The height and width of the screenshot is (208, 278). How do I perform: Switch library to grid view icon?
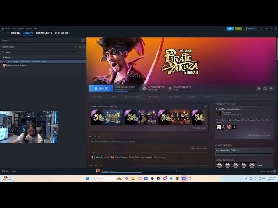pos(83,40)
